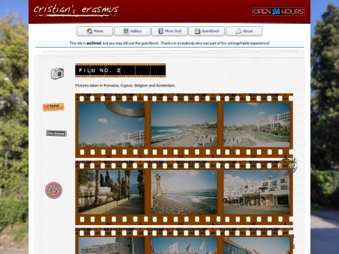Open the photo with the curved metal ring

tap(111, 125)
